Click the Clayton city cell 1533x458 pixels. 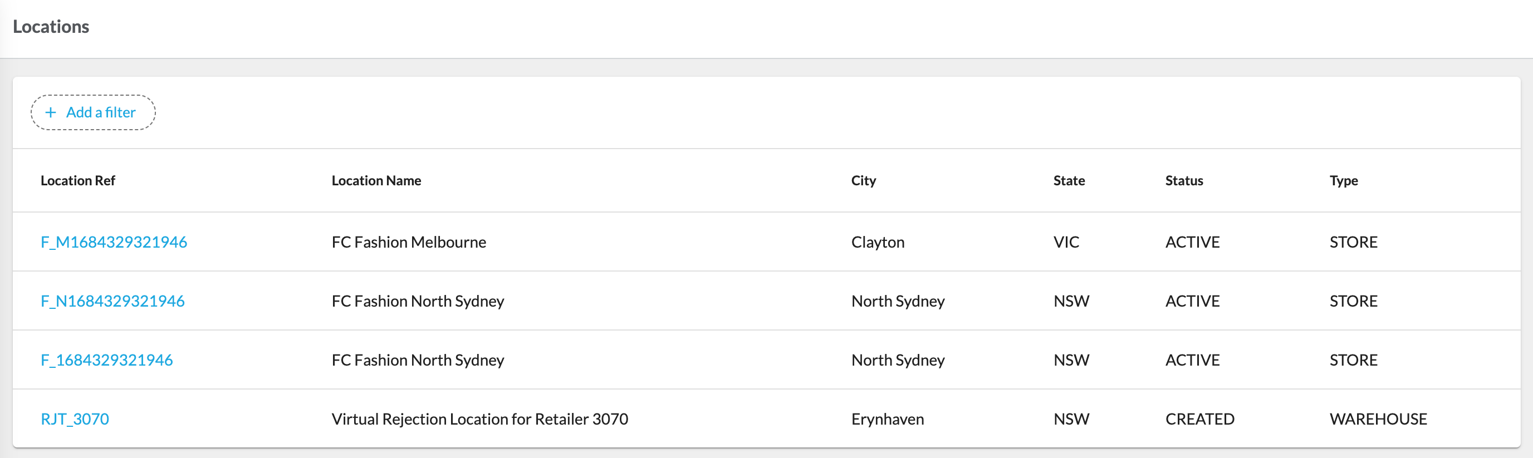click(878, 242)
